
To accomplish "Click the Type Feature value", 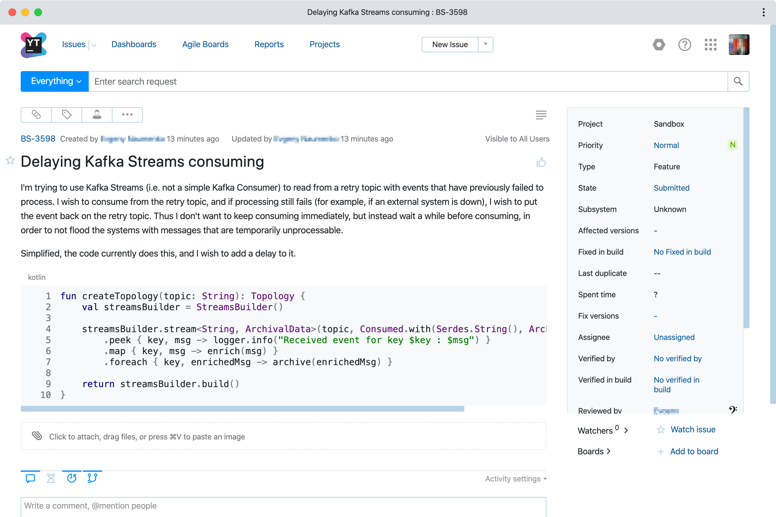I will coord(667,167).
